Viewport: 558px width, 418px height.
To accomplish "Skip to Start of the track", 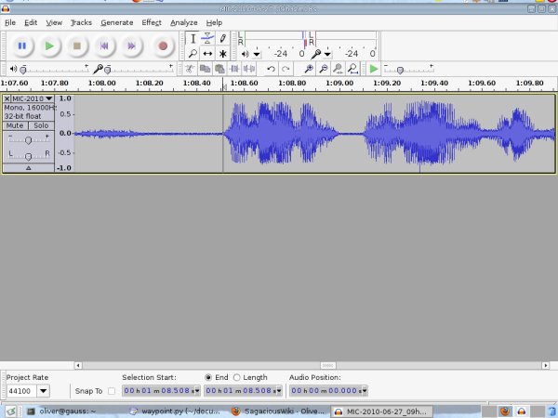I will (x=105, y=45).
